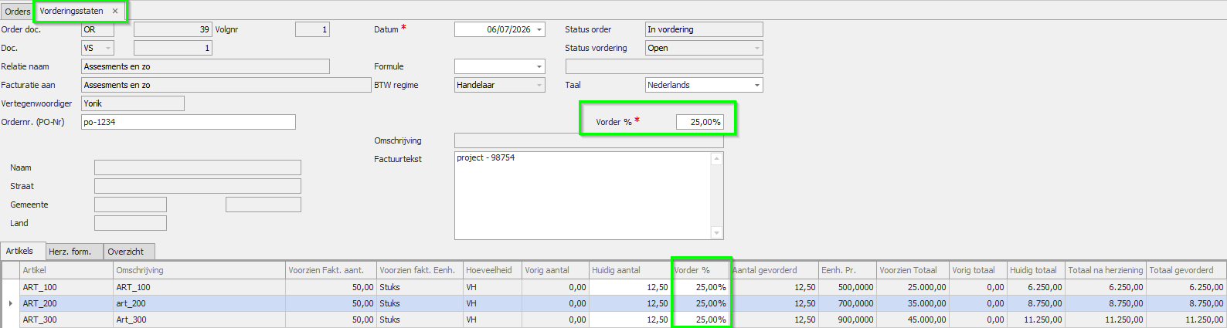1227x328 pixels.
Task: Click the Voorzien Fakt. aant. column header
Action: [331, 270]
